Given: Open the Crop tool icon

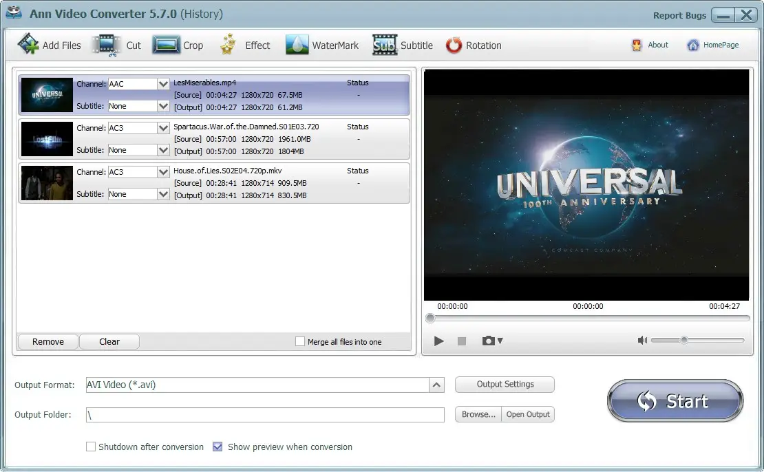Looking at the screenshot, I should [x=166, y=45].
